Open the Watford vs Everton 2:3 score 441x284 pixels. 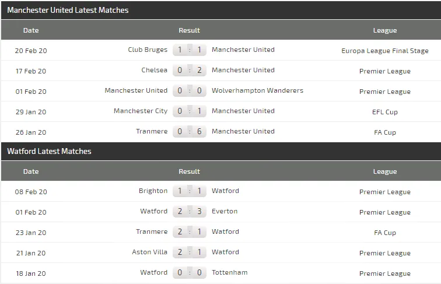pyautogui.click(x=190, y=212)
